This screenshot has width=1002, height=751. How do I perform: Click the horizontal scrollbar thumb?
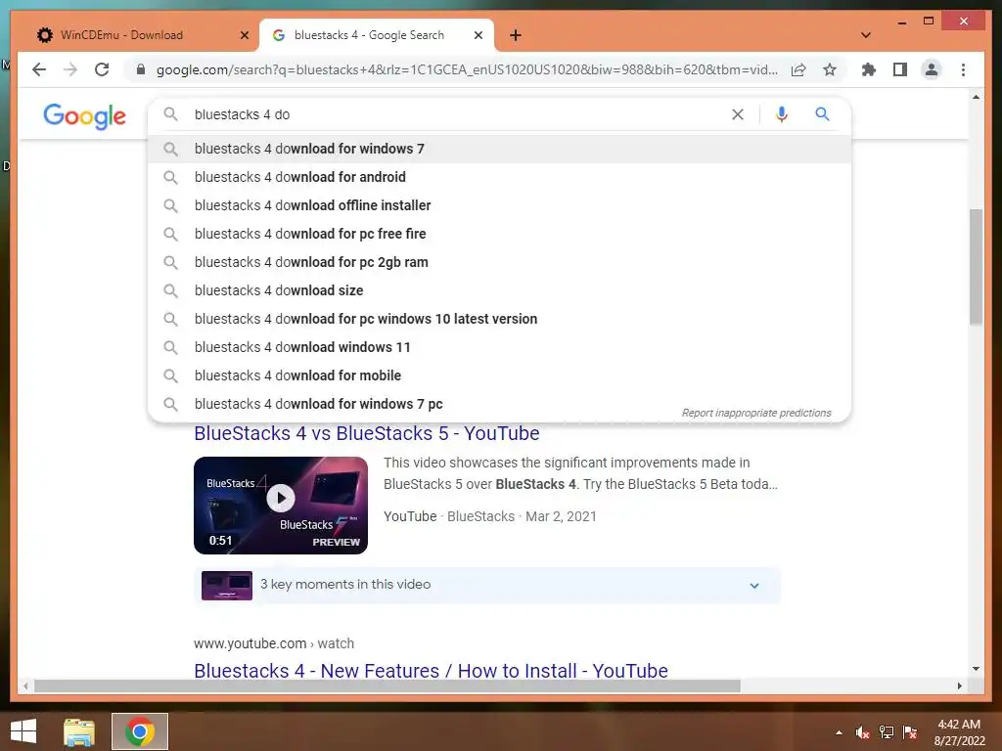(x=387, y=685)
